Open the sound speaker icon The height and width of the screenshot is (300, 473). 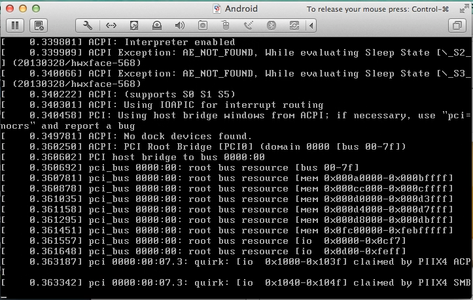point(179,25)
